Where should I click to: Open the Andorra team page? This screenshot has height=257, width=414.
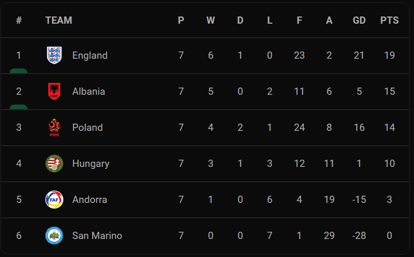click(90, 199)
